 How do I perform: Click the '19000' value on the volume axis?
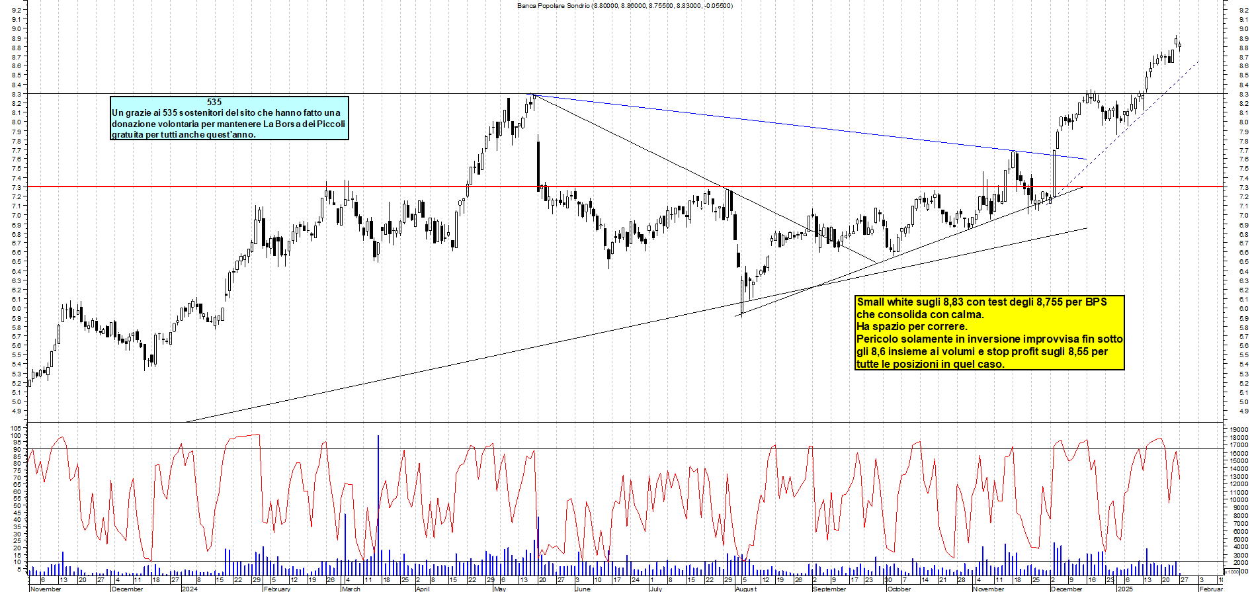coord(1239,430)
